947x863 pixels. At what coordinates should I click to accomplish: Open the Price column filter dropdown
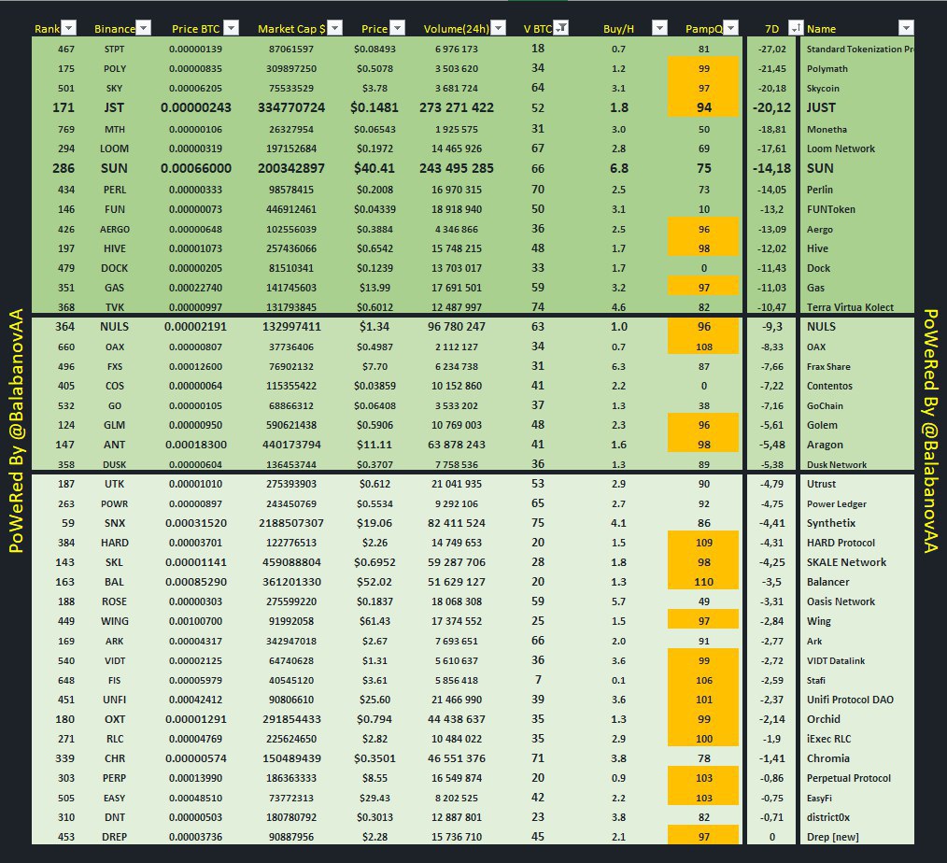[397, 28]
